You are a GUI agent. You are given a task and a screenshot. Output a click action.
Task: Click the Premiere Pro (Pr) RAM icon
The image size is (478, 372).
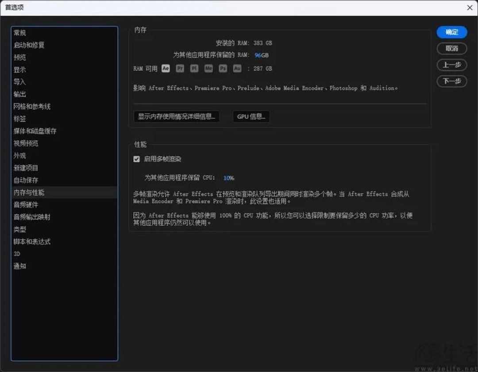(180, 68)
